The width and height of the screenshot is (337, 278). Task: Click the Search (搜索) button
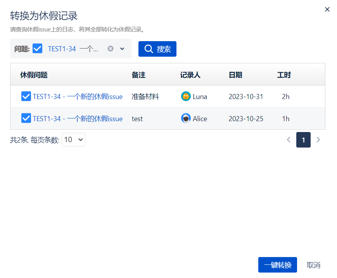pyautogui.click(x=157, y=49)
